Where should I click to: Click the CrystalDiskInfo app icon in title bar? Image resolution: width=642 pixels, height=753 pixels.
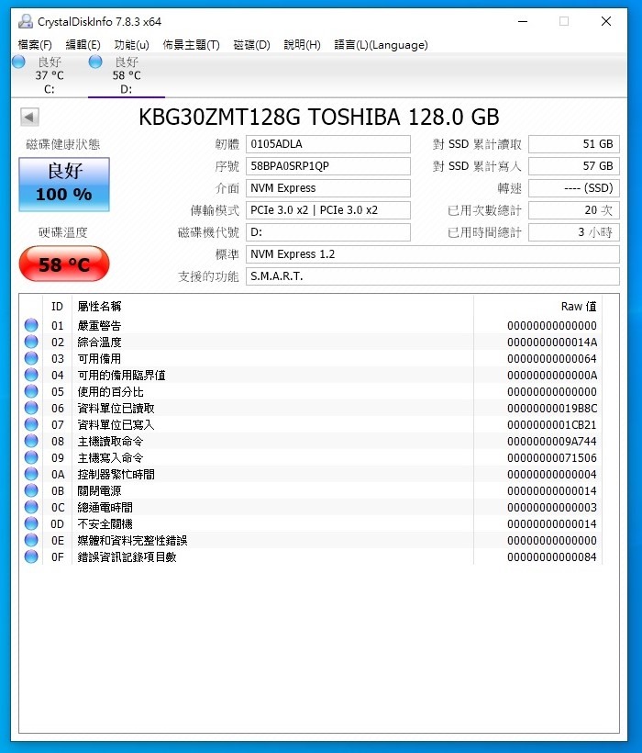[26, 21]
